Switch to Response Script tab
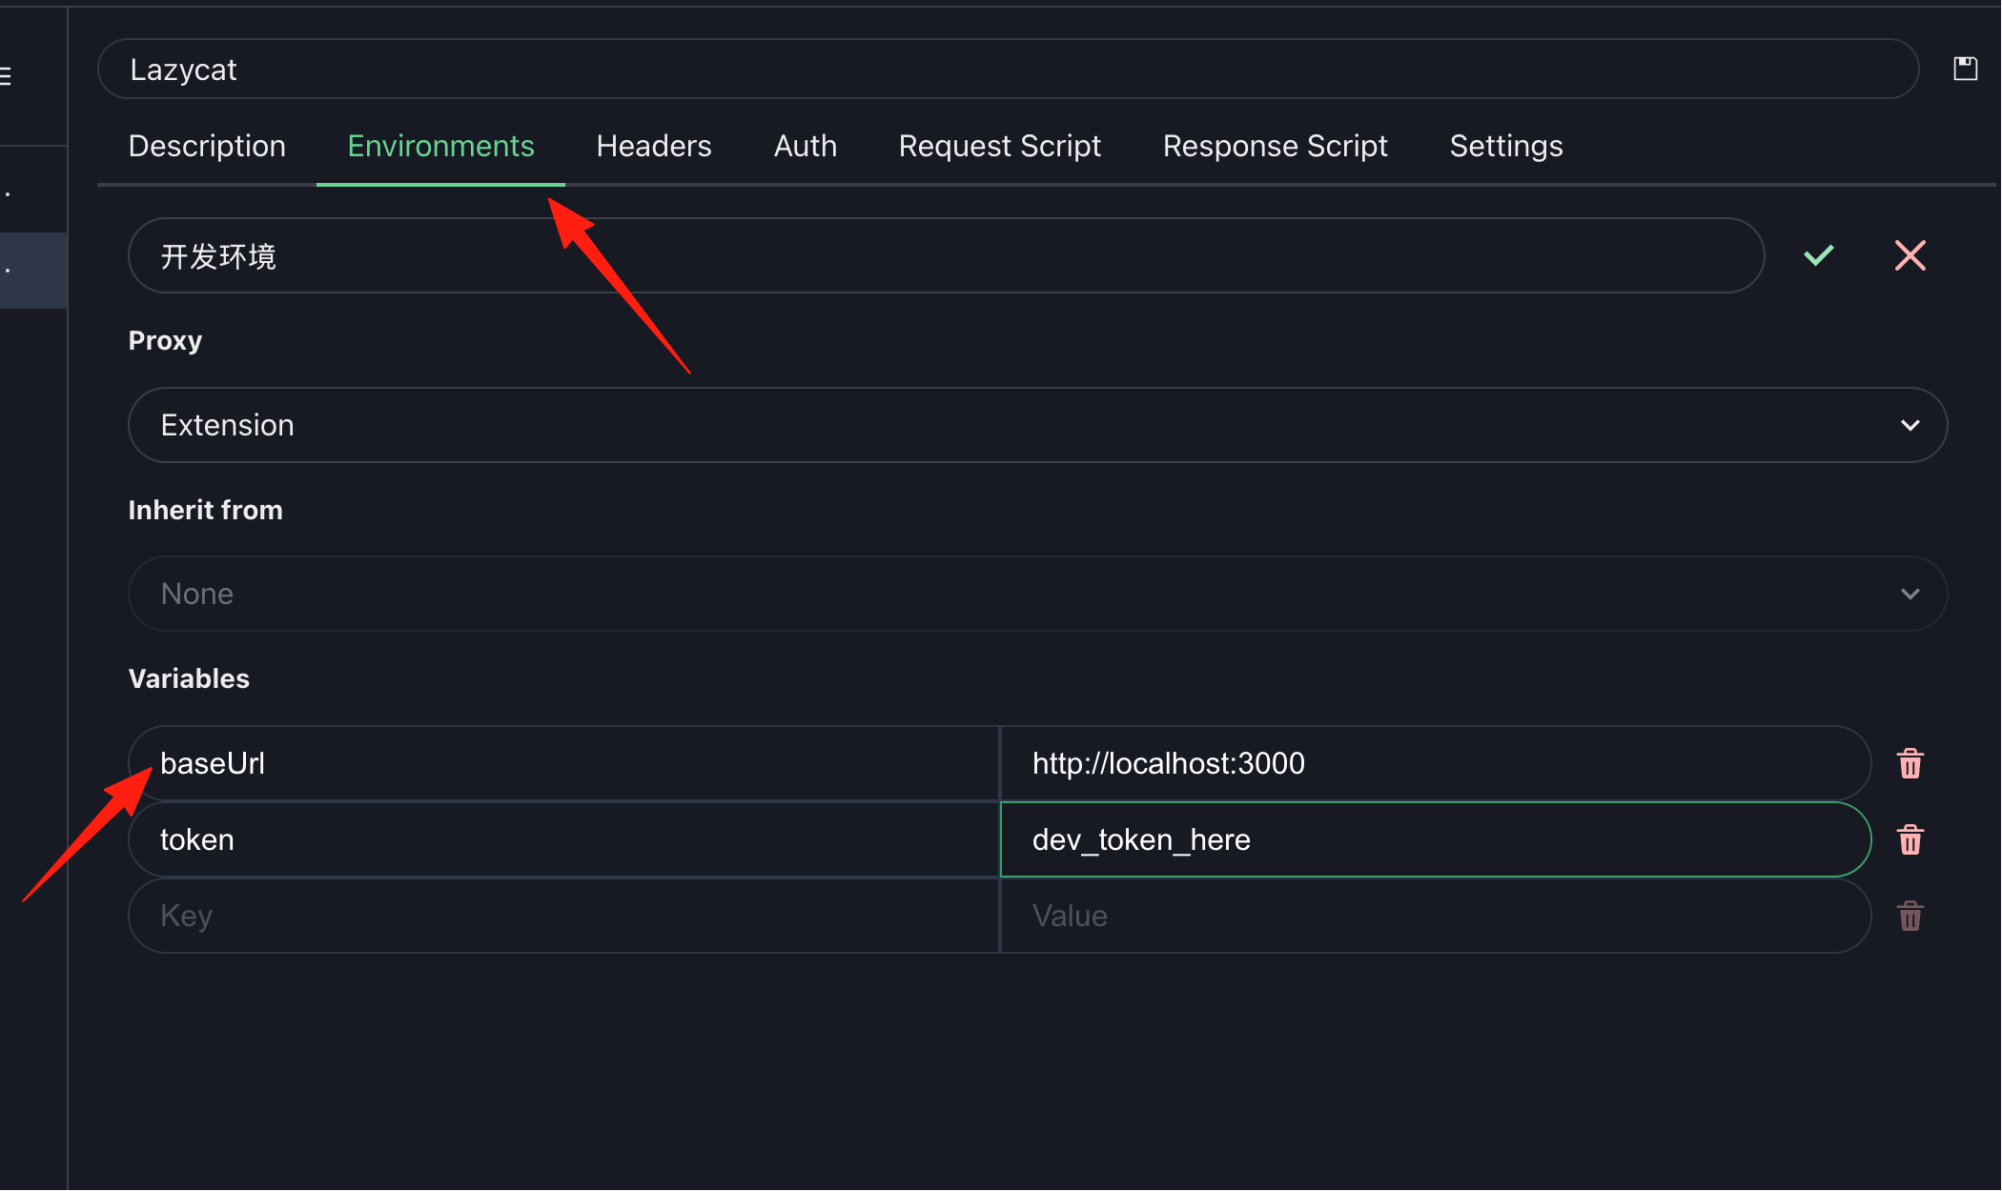Viewport: 2002px width, 1191px height. click(1275, 146)
